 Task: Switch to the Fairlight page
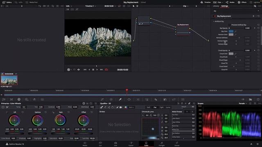162,144
